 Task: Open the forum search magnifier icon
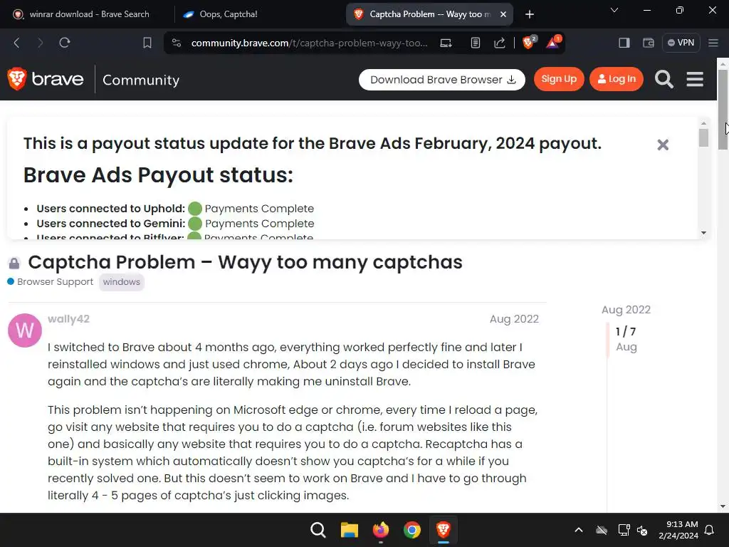664,79
